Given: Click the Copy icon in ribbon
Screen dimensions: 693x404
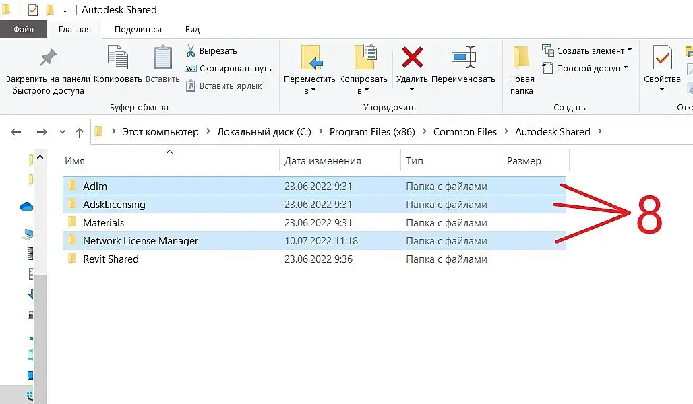Looking at the screenshot, I should tap(118, 58).
